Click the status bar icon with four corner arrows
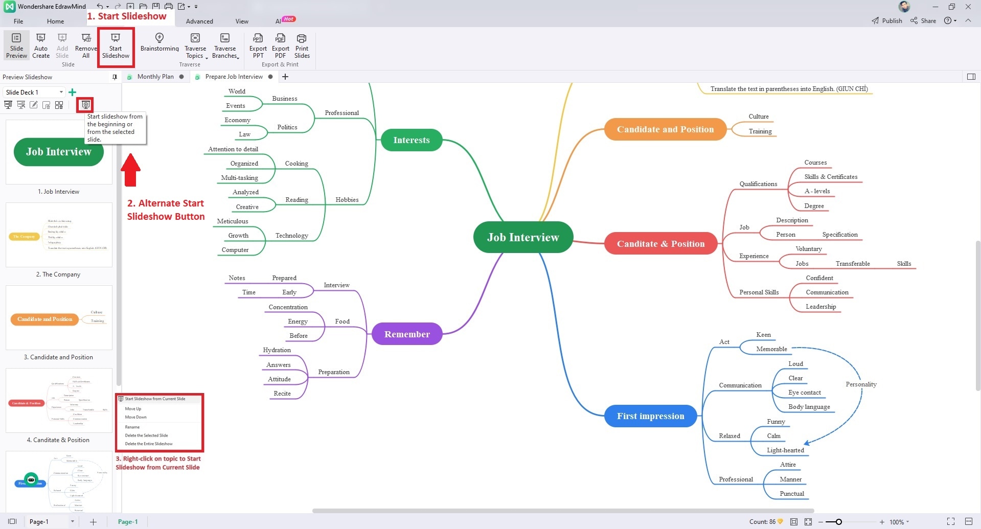Image resolution: width=981 pixels, height=529 pixels. (x=808, y=521)
